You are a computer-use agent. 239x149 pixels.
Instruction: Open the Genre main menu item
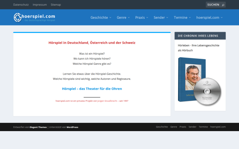(x=121, y=17)
